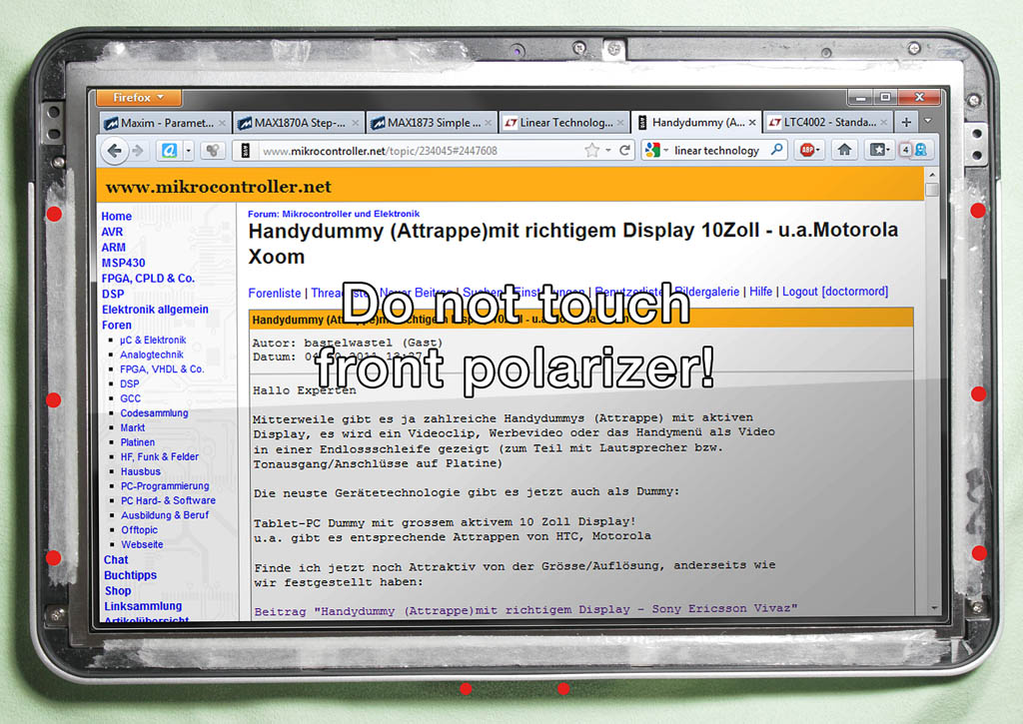Viewport: 1023px width, 724px height.
Task: Open the URL history dropdown arrow
Action: coord(608,151)
